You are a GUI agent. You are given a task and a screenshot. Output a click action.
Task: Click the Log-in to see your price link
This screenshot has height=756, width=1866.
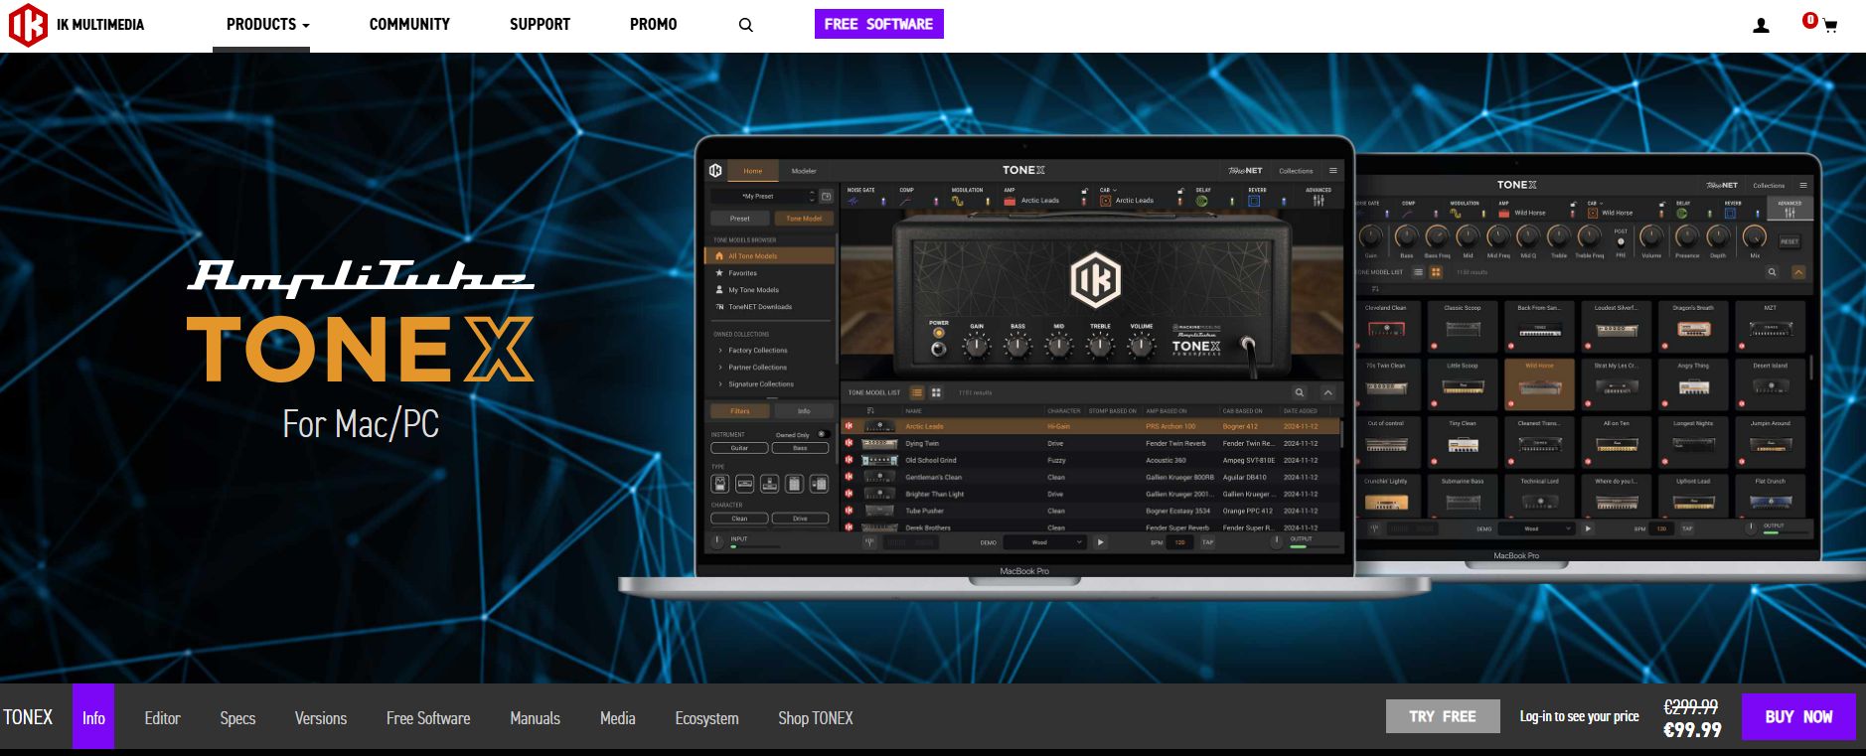point(1579,716)
